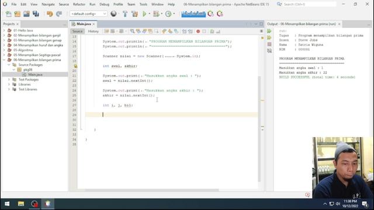The width and height of the screenshot is (374, 210).
Task: Open Windows action center notification icon
Action: 365,204
